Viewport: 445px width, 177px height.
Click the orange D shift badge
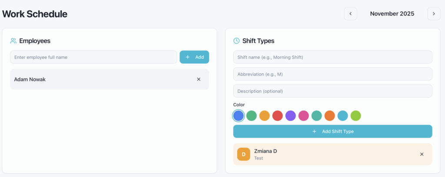tap(243, 154)
